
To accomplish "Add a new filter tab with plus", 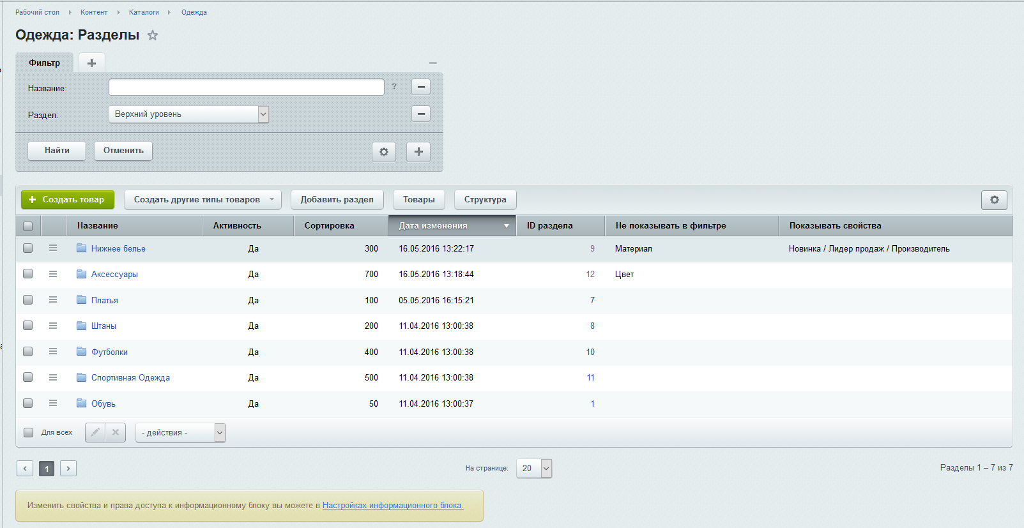I will 91,63.
